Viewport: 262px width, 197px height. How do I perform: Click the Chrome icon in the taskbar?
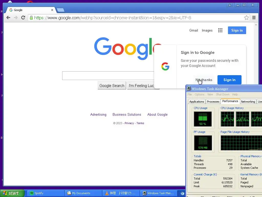pos(182,193)
